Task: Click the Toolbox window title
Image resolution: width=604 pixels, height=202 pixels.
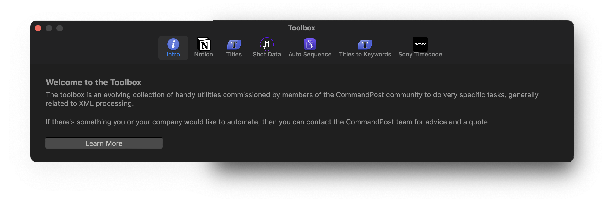Action: point(302,28)
